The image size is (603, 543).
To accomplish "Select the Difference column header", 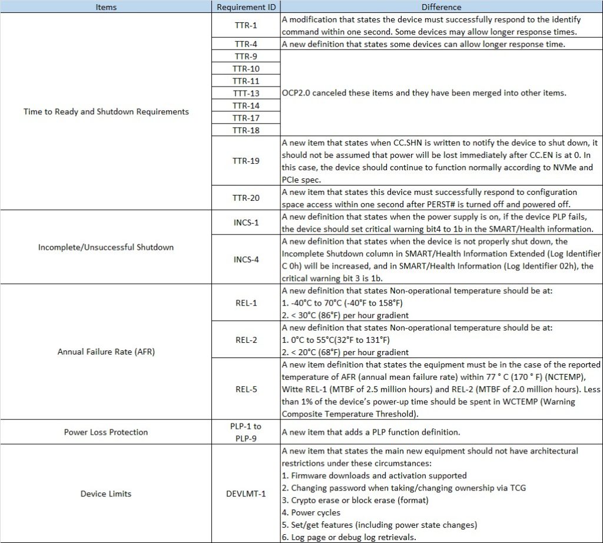I will 442,7.
